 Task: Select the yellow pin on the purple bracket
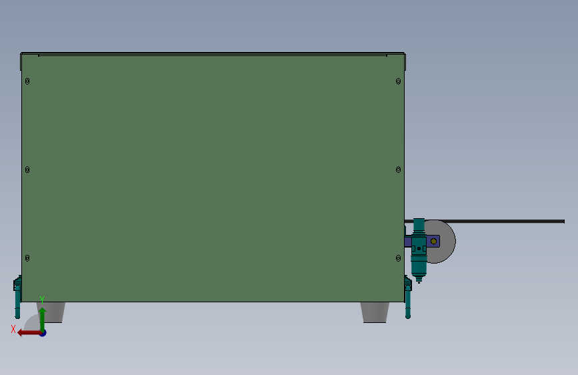433,242
